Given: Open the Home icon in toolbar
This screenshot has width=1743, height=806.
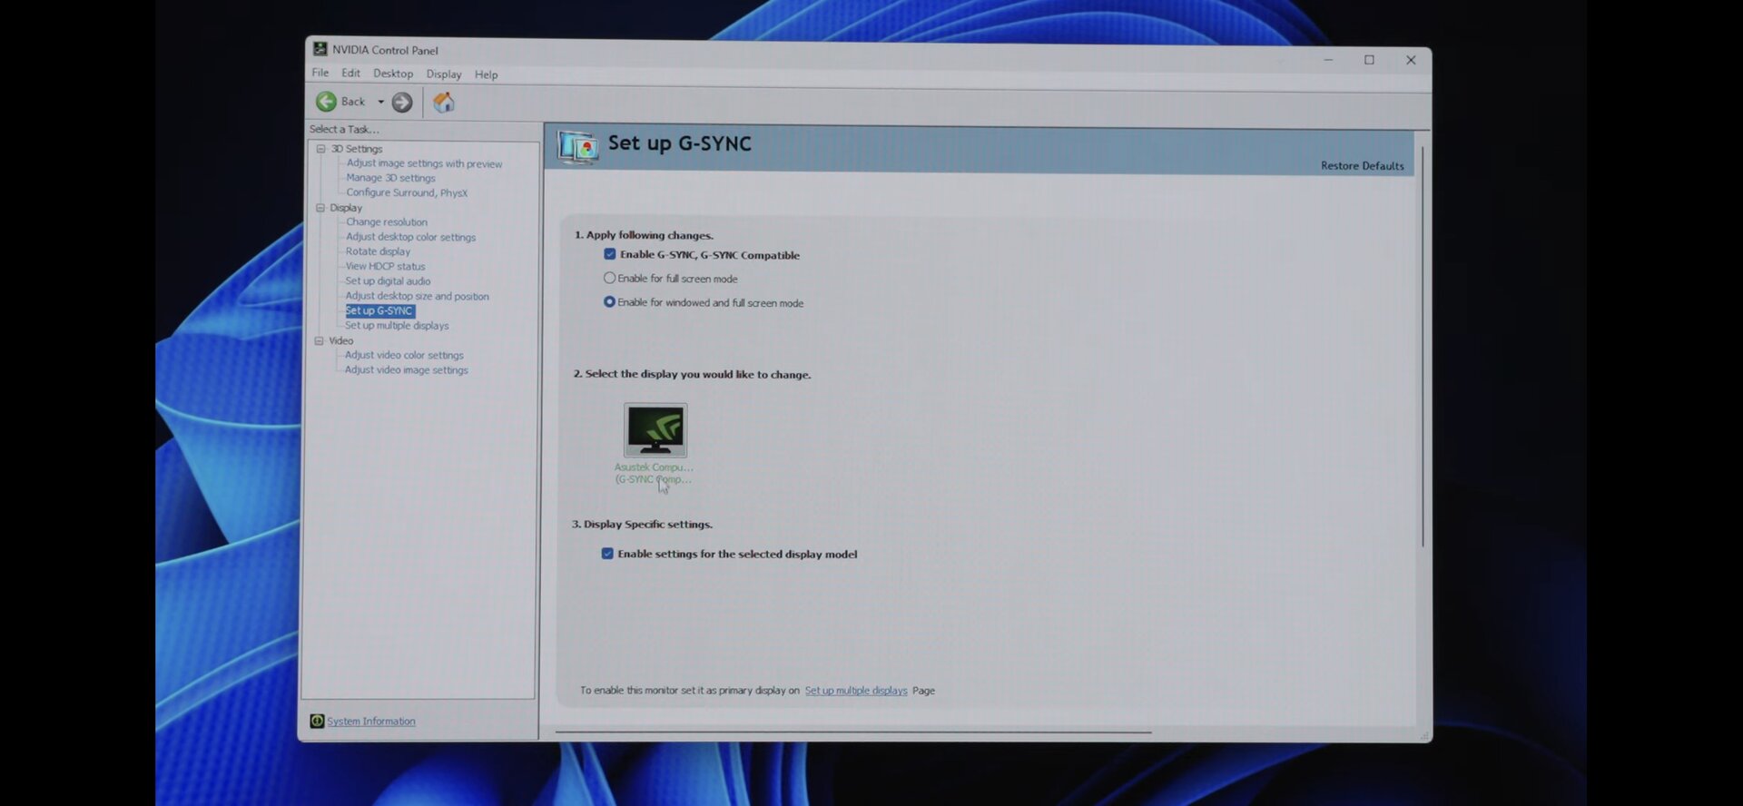Looking at the screenshot, I should click(443, 103).
